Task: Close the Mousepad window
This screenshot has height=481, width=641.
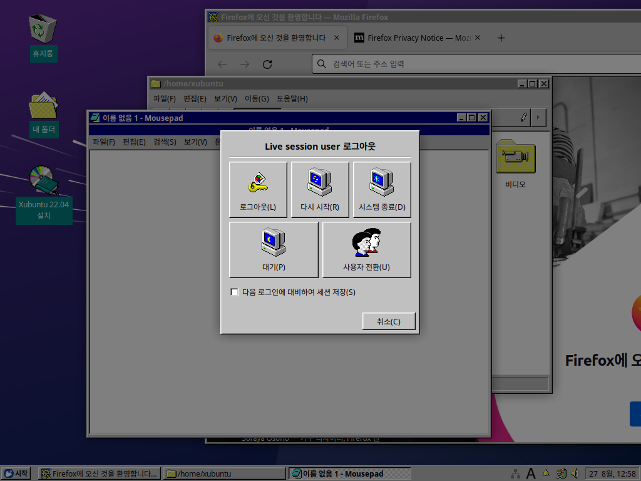Action: pyautogui.click(x=483, y=118)
